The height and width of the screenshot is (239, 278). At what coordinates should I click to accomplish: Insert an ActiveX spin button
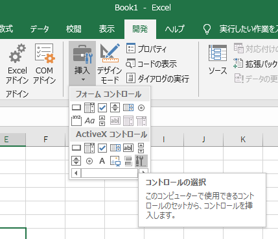click(x=76, y=161)
